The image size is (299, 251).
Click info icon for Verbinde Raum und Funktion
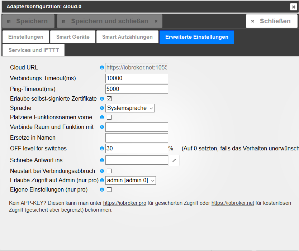click(102, 127)
